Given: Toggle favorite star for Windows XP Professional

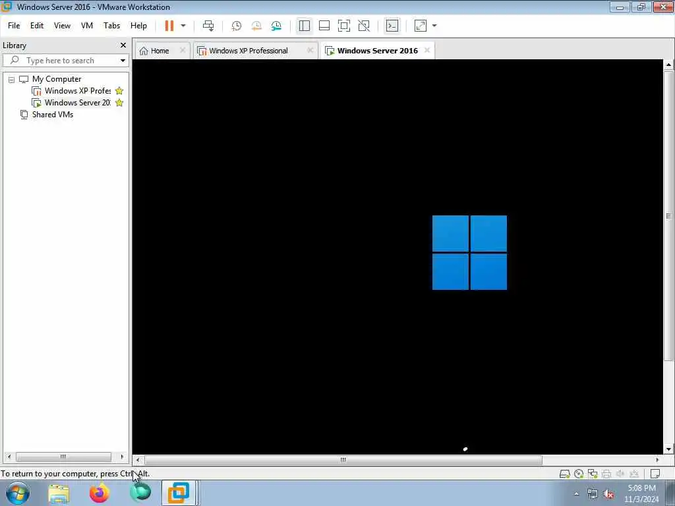Looking at the screenshot, I should pos(119,91).
